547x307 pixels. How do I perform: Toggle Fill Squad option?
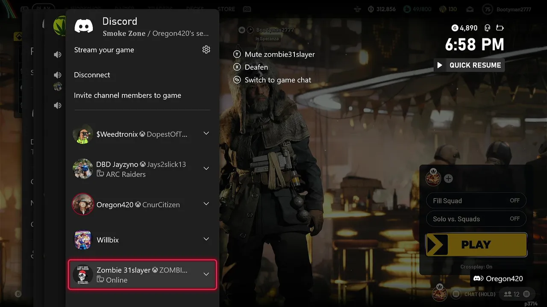476,201
